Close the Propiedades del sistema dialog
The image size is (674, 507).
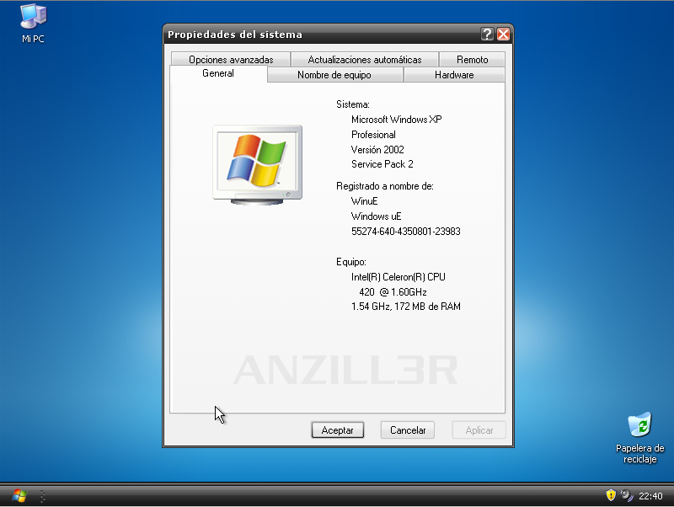click(504, 35)
